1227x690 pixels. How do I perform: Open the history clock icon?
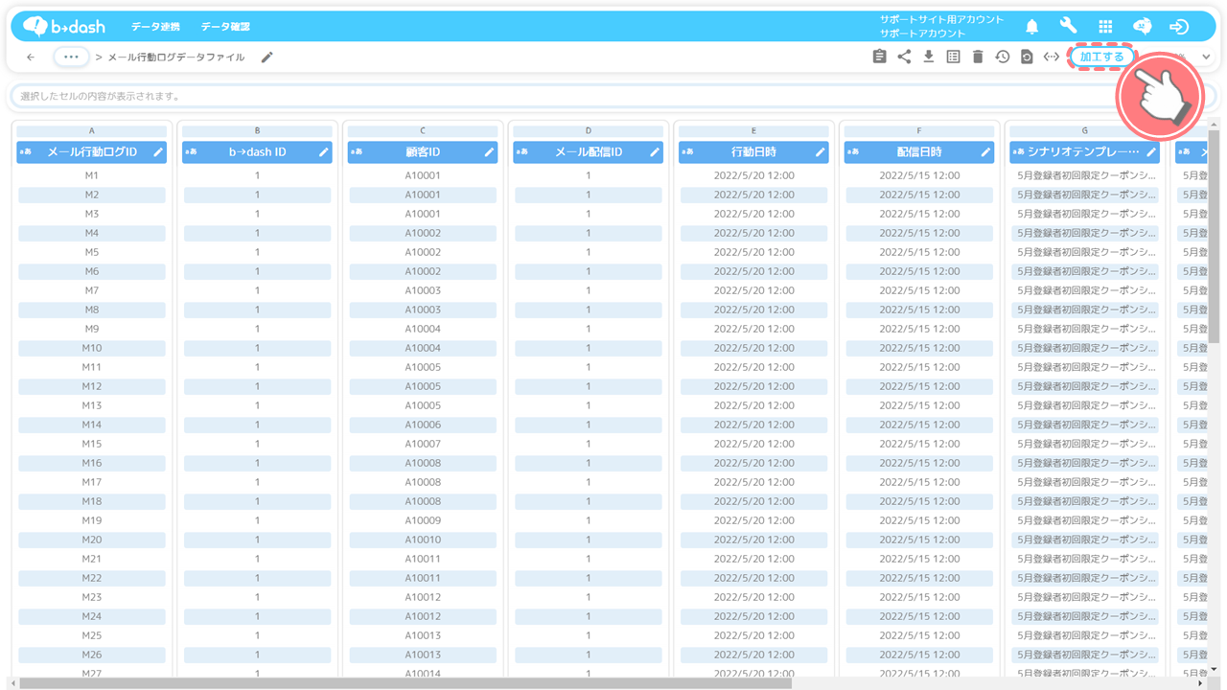[x=1002, y=57]
